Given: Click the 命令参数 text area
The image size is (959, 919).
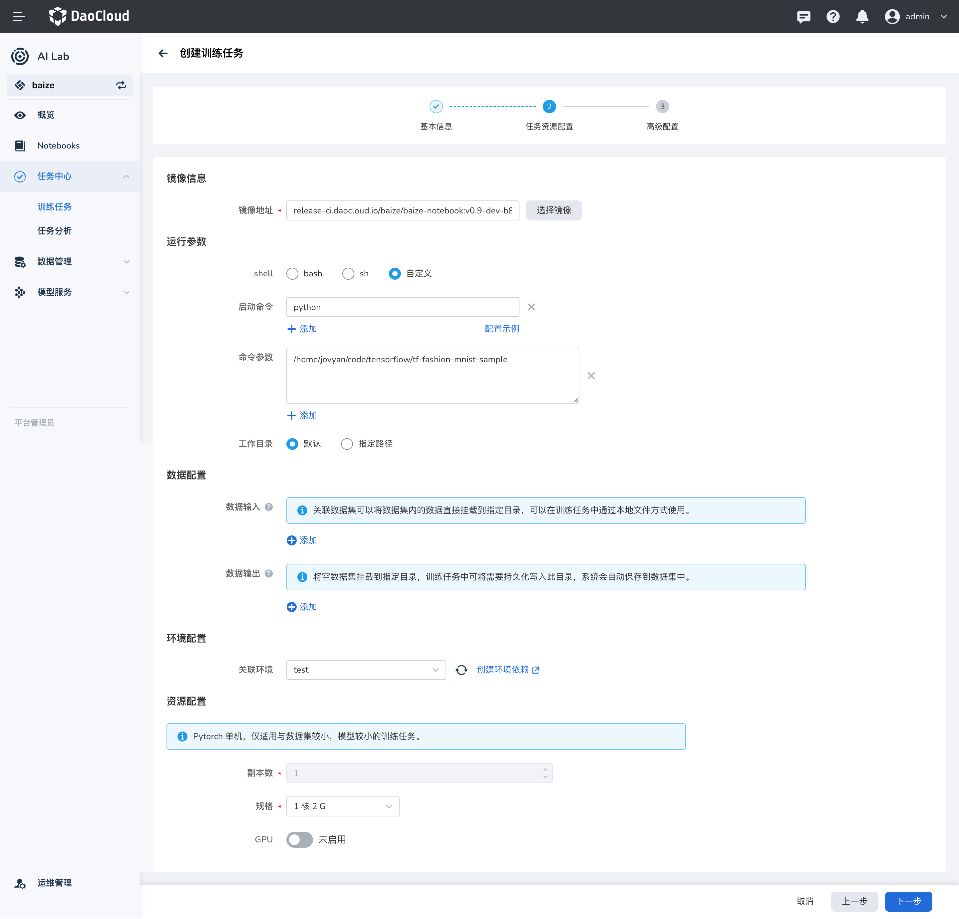Looking at the screenshot, I should click(x=433, y=375).
